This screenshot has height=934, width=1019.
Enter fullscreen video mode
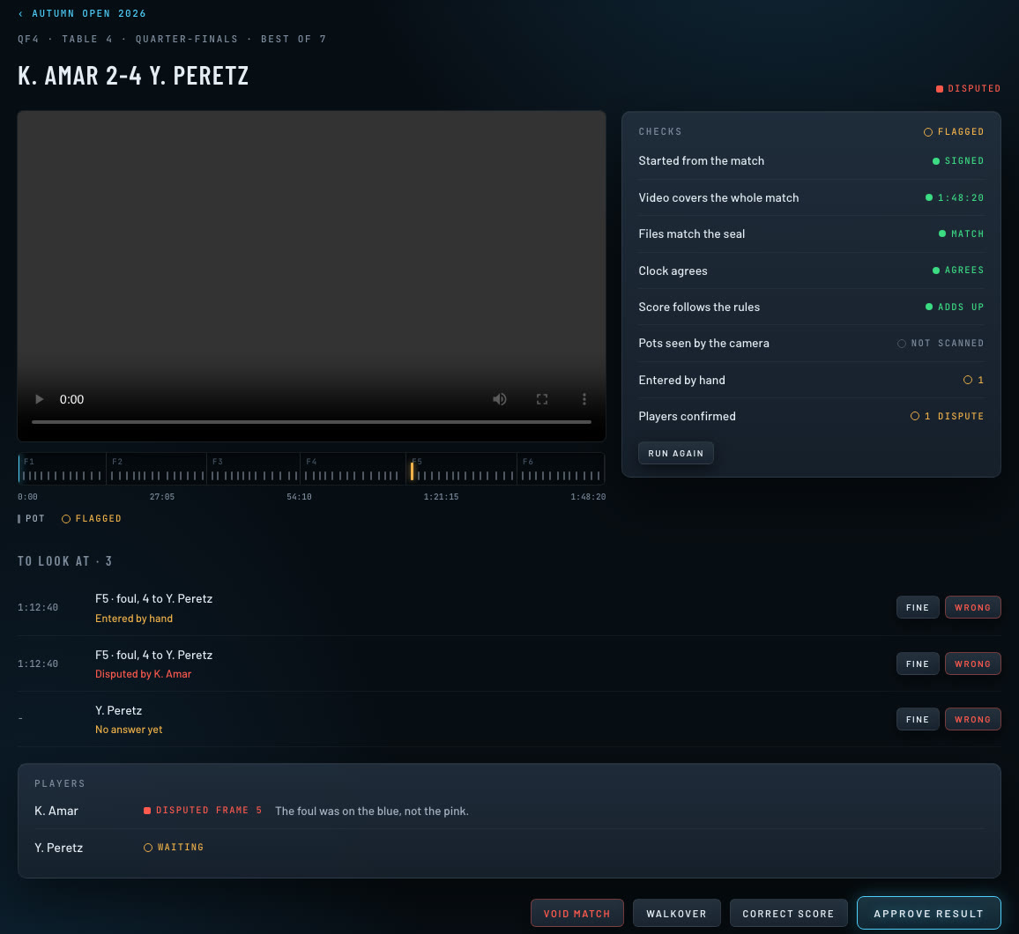tap(542, 399)
